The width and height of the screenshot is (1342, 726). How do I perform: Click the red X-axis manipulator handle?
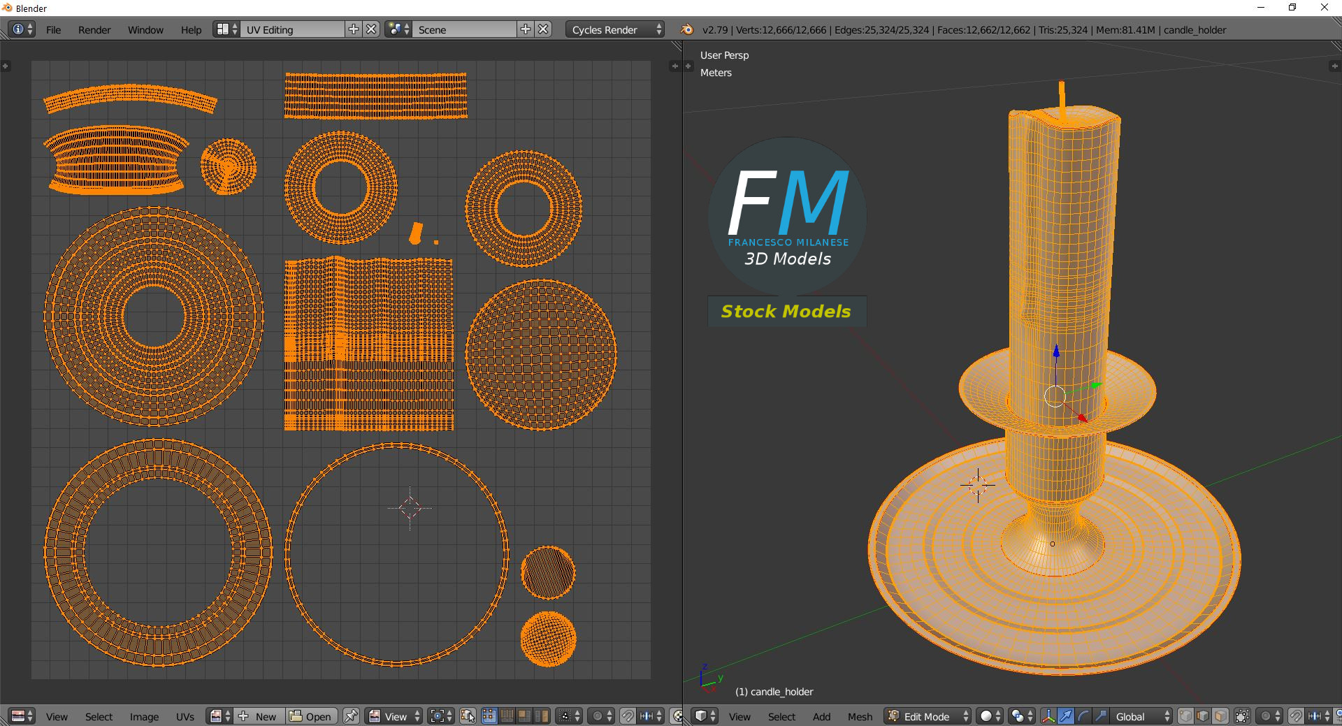point(1082,418)
